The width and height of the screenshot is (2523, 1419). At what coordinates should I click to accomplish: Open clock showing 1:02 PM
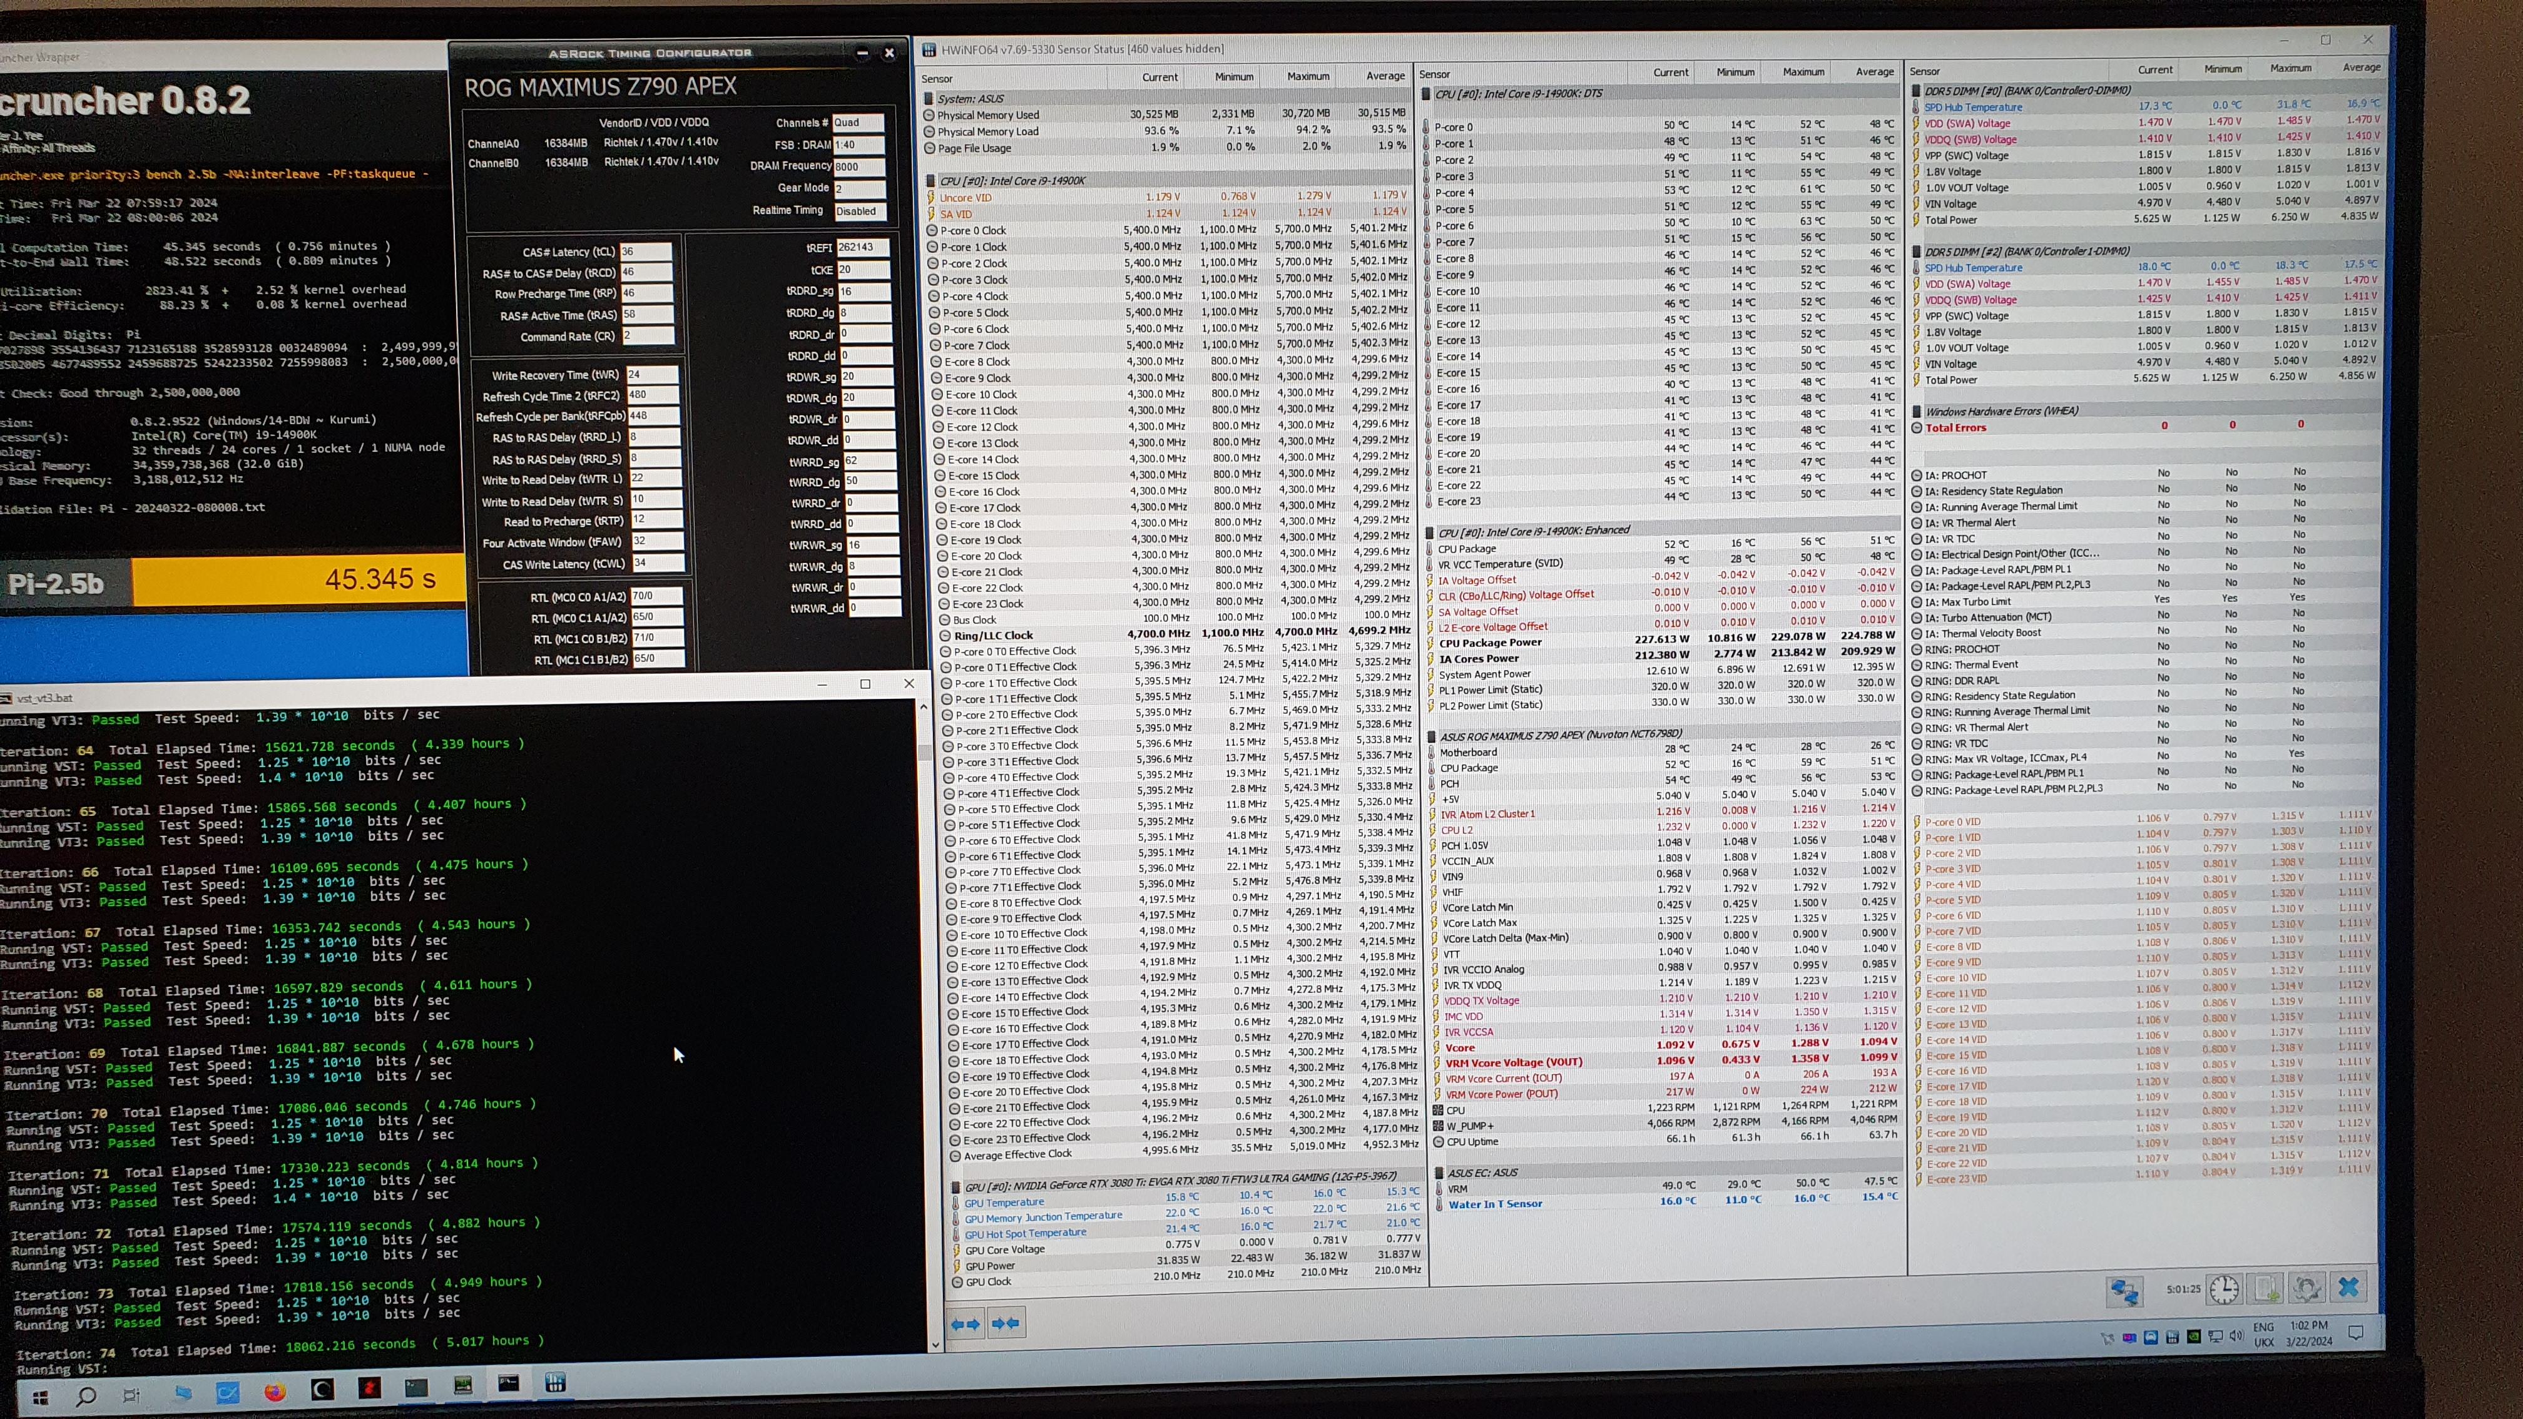2308,1326
